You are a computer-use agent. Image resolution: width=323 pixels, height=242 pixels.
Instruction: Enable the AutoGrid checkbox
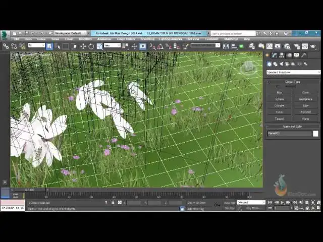278,87
